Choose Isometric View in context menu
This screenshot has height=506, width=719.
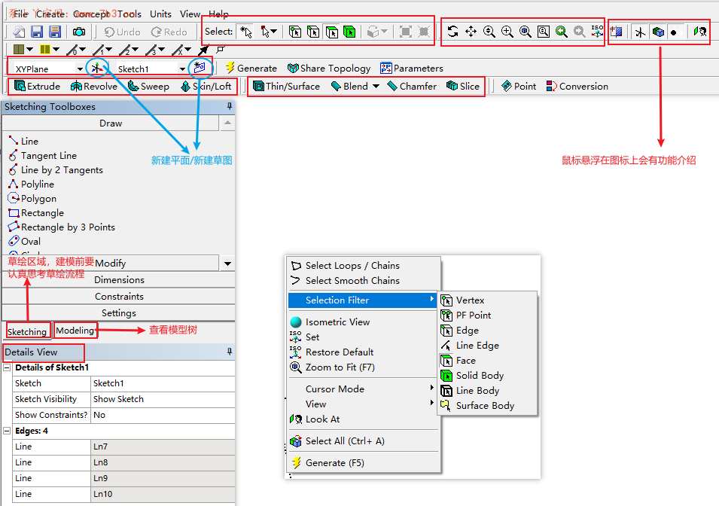pyautogui.click(x=337, y=322)
